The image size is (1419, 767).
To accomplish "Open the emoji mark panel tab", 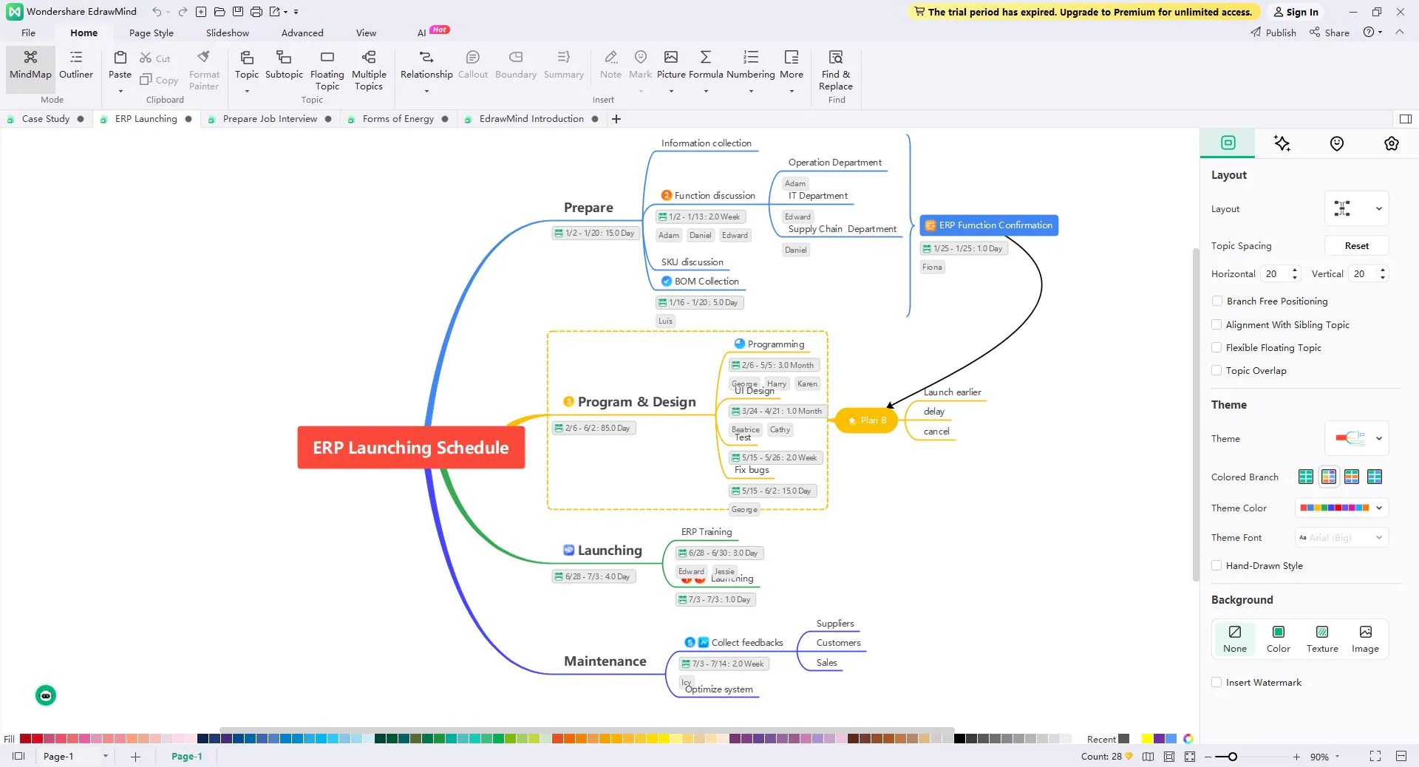I will [x=1337, y=143].
